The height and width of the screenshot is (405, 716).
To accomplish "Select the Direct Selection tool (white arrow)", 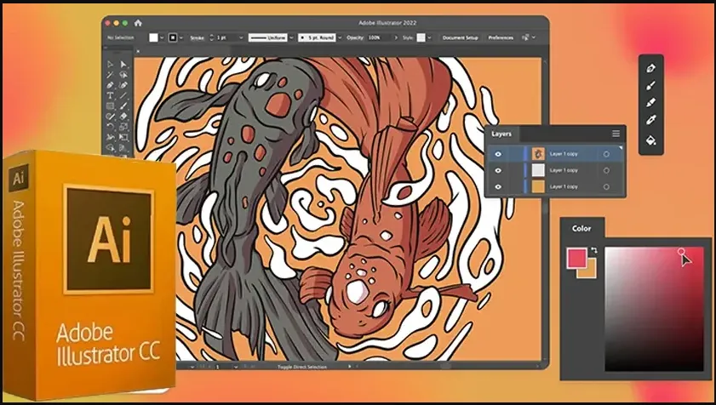I will click(110, 65).
